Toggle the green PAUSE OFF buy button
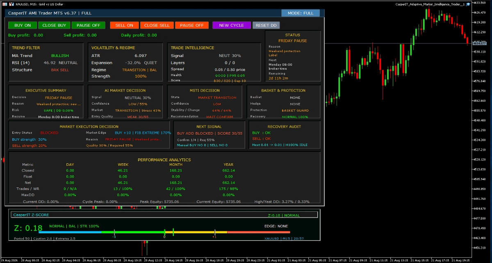The image size is (492, 263). pos(89,25)
